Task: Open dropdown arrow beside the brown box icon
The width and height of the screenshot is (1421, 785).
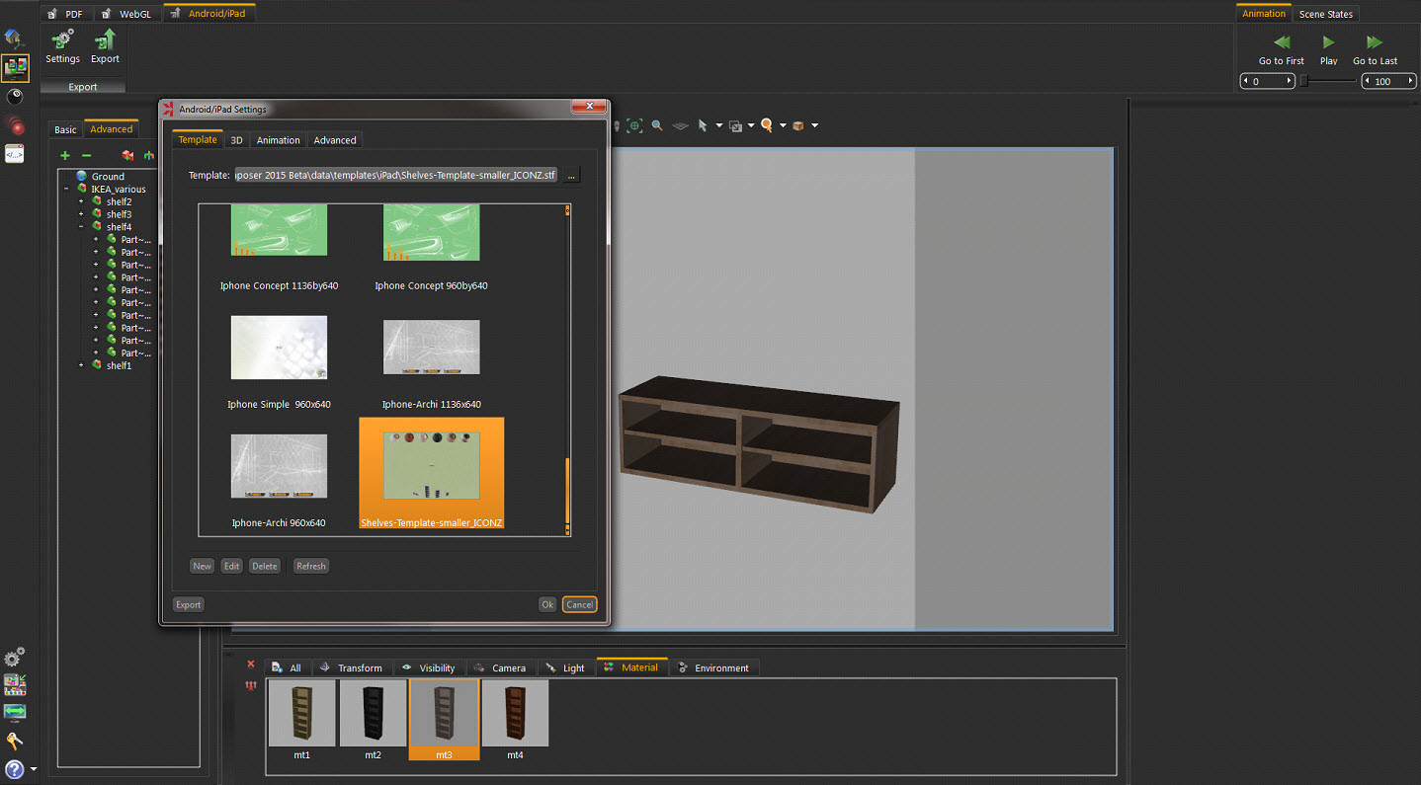Action: point(814,126)
